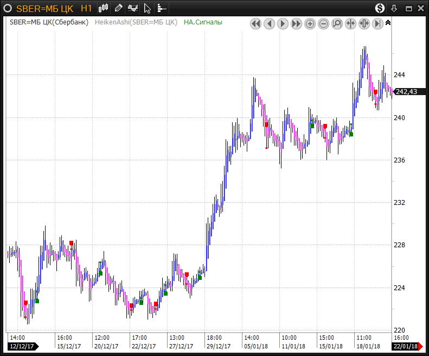Viewport: 429px width, 356px height.
Task: Step chart one bar left
Action: point(269,23)
